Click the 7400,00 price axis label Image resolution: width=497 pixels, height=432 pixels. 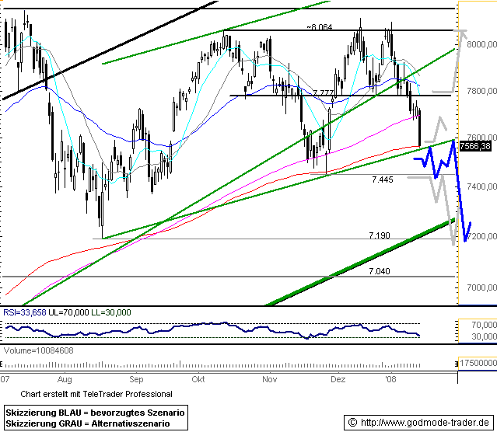481,186
